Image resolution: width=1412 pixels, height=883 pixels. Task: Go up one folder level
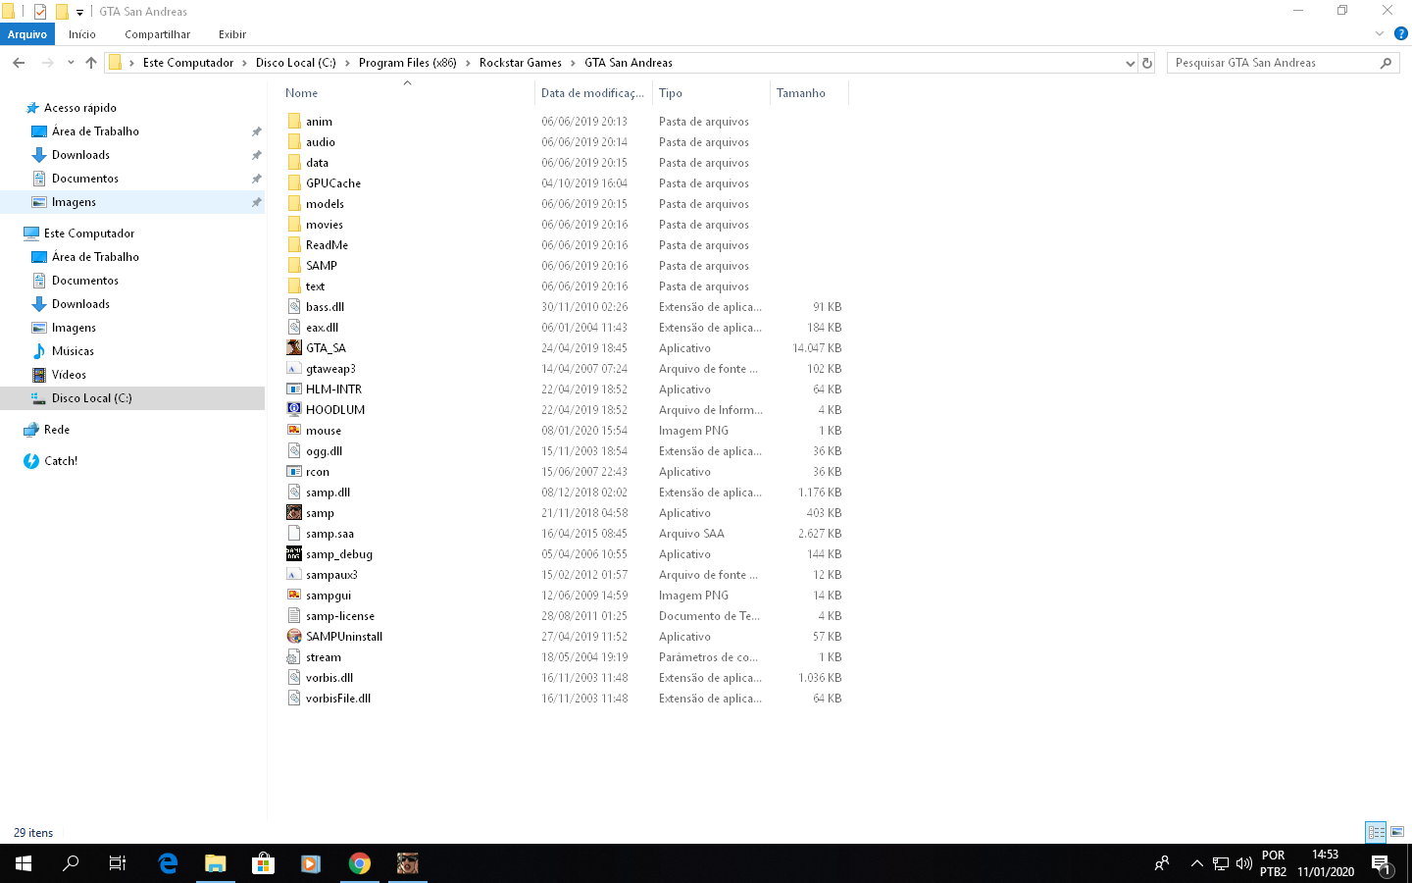click(91, 63)
